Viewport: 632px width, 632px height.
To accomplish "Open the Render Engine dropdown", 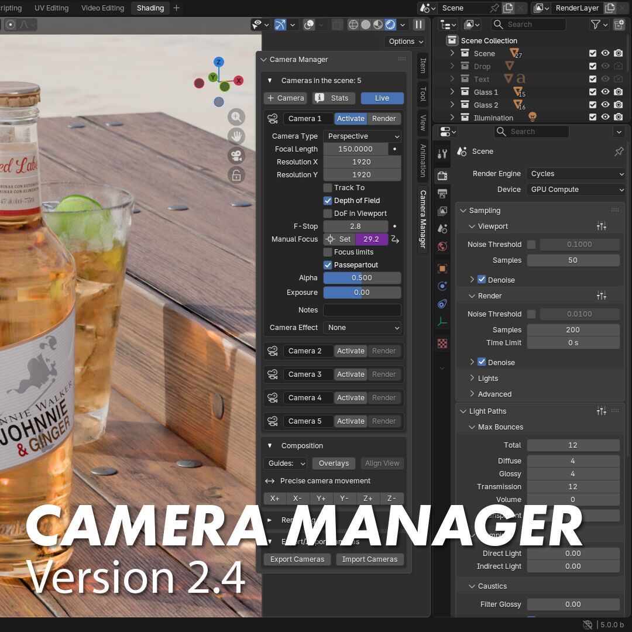I will point(576,174).
